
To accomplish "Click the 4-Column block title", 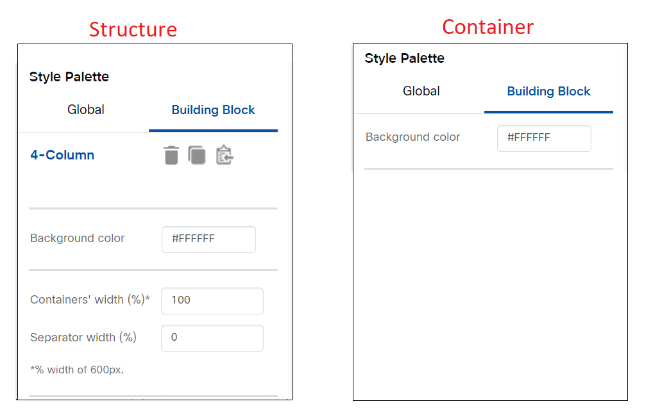I will click(x=62, y=155).
